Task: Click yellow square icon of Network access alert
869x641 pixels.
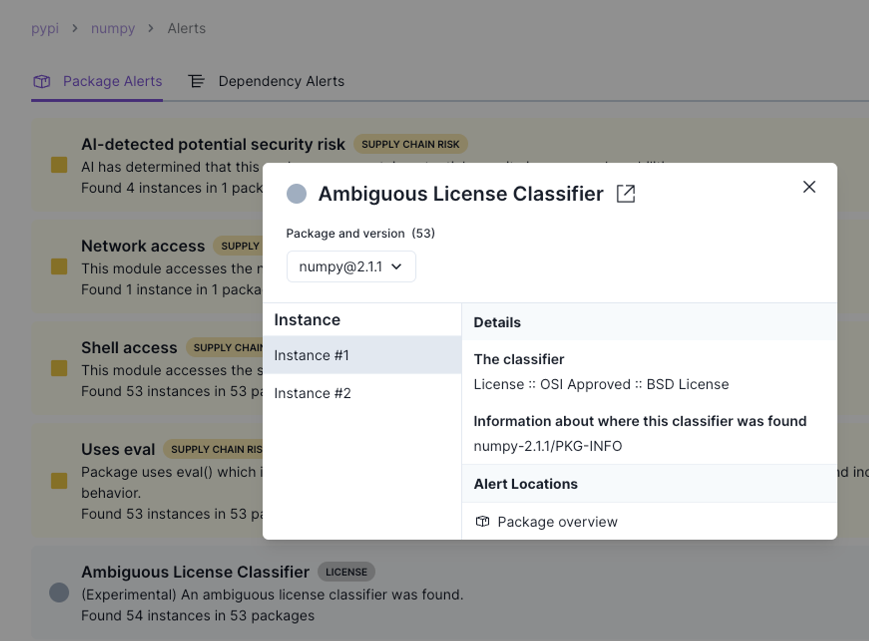Action: point(59,266)
